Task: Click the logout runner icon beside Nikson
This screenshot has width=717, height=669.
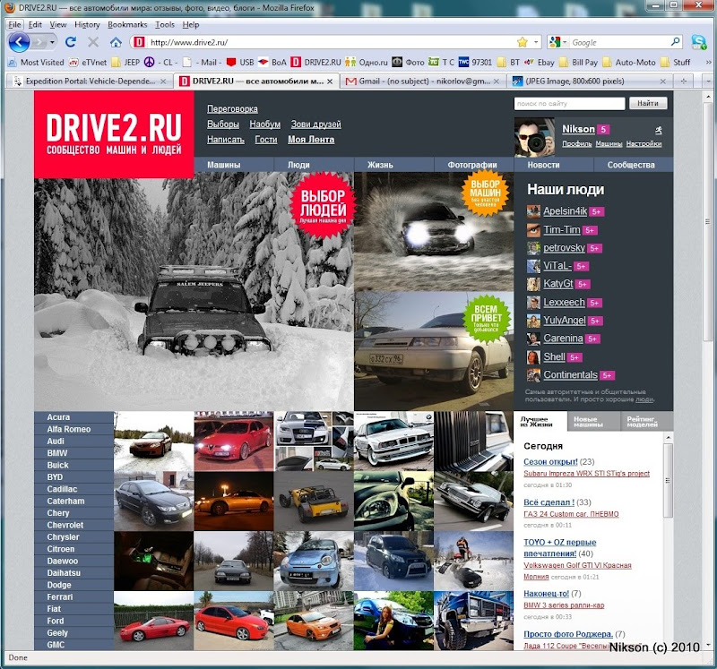Action: pyautogui.click(x=659, y=130)
